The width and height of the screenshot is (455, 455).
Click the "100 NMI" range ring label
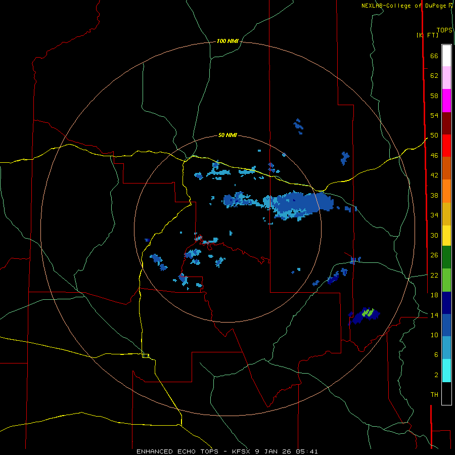click(x=227, y=41)
